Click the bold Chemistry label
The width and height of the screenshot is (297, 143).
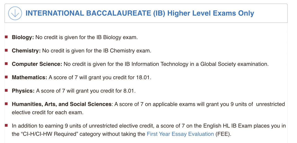26,51
